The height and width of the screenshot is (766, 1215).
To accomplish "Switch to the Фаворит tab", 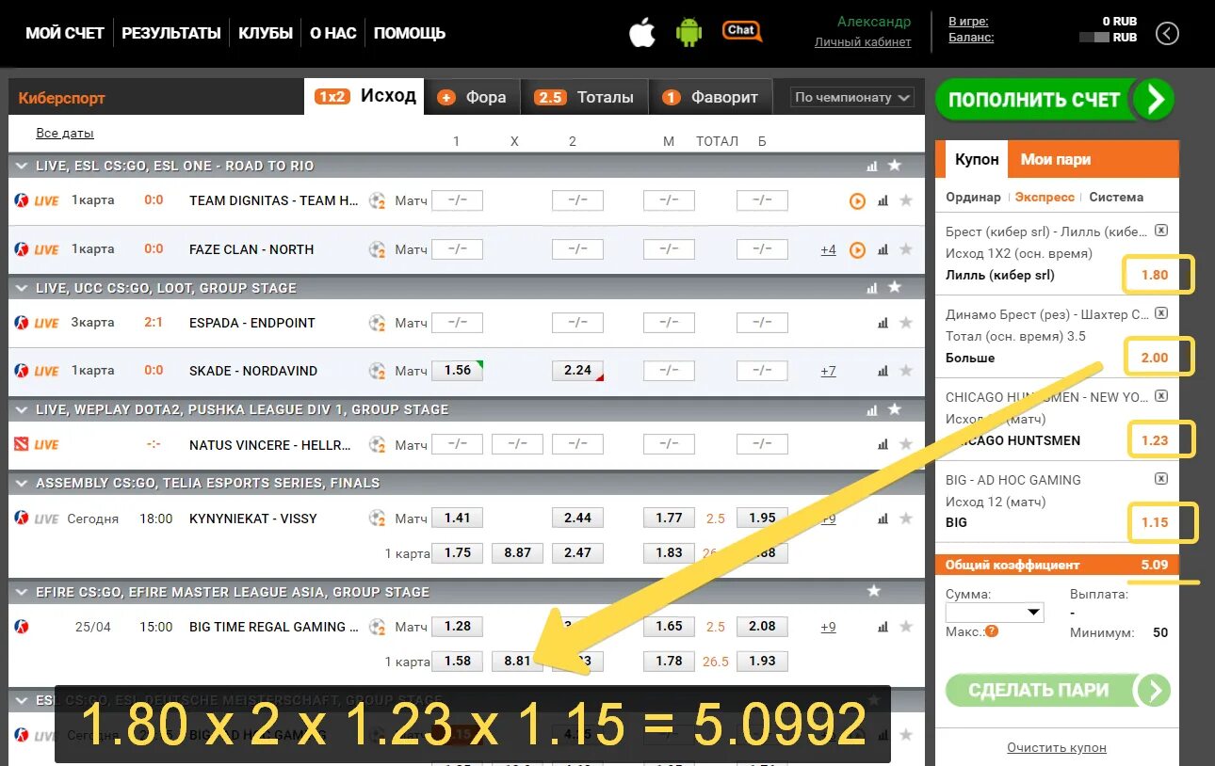I will pyautogui.click(x=711, y=97).
